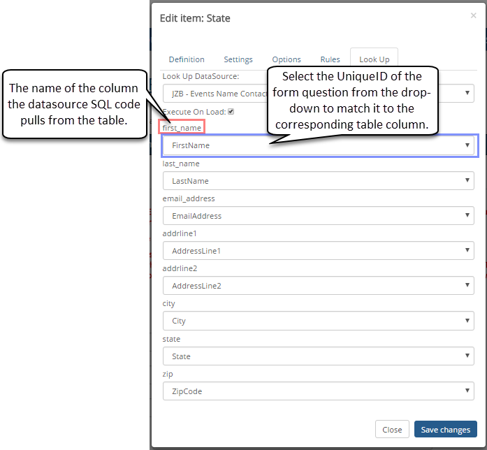Expand the last_name LastName dropdown

pos(319,181)
